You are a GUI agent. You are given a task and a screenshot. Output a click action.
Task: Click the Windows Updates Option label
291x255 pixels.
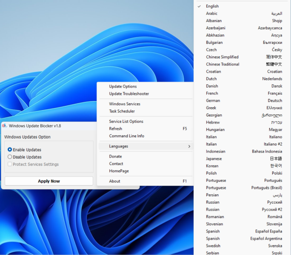(27, 137)
